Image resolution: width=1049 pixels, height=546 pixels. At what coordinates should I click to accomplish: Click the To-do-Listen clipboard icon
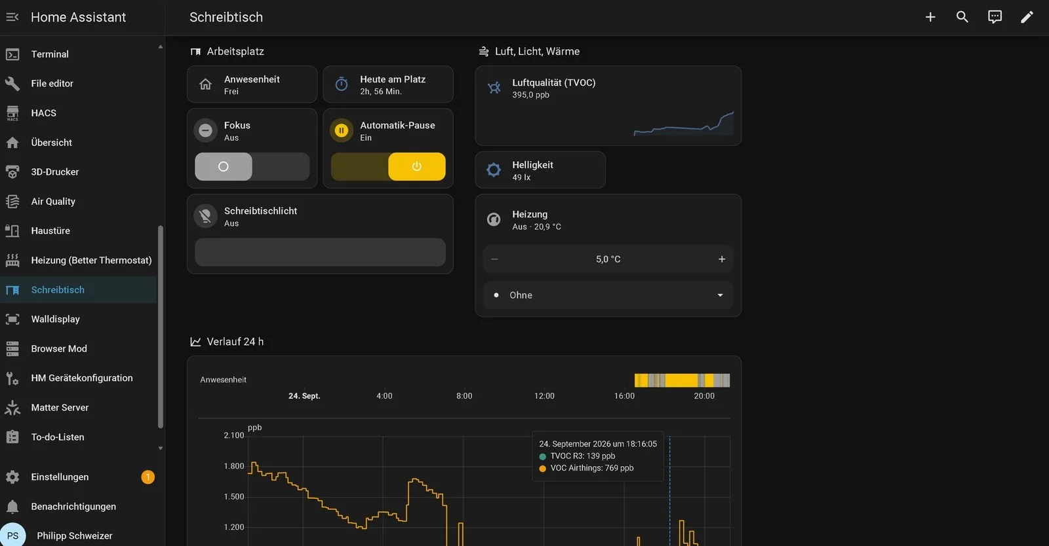tap(12, 437)
